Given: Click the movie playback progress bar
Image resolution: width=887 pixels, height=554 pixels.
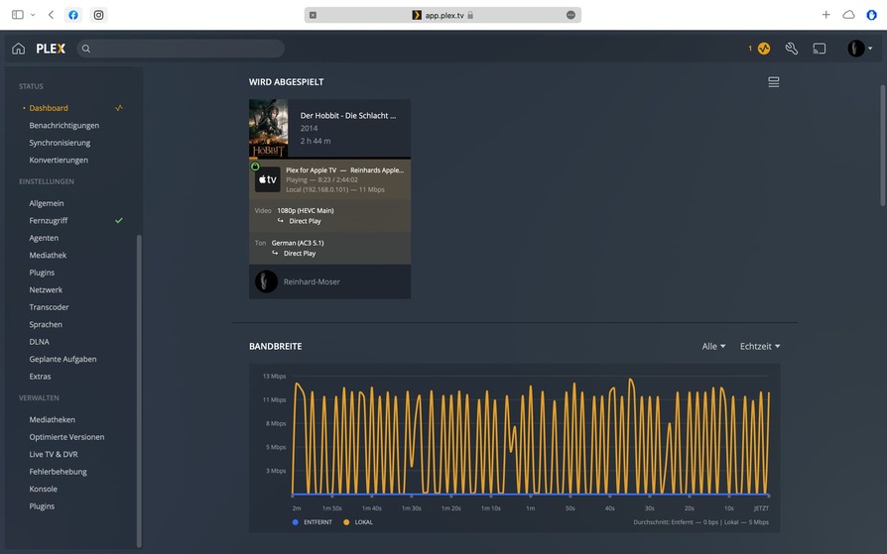Looking at the screenshot, I should [x=329, y=159].
